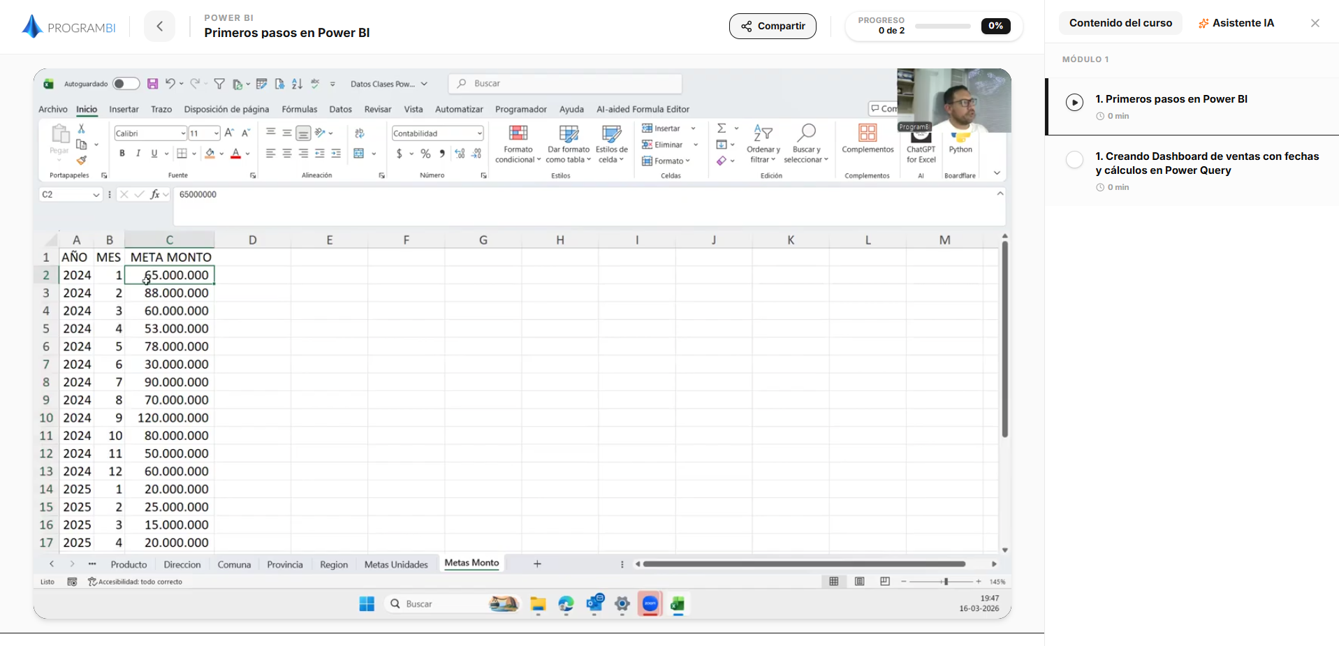Image resolution: width=1339 pixels, height=646 pixels.
Task: Click Dar formato como tabla icon
Action: point(569,133)
